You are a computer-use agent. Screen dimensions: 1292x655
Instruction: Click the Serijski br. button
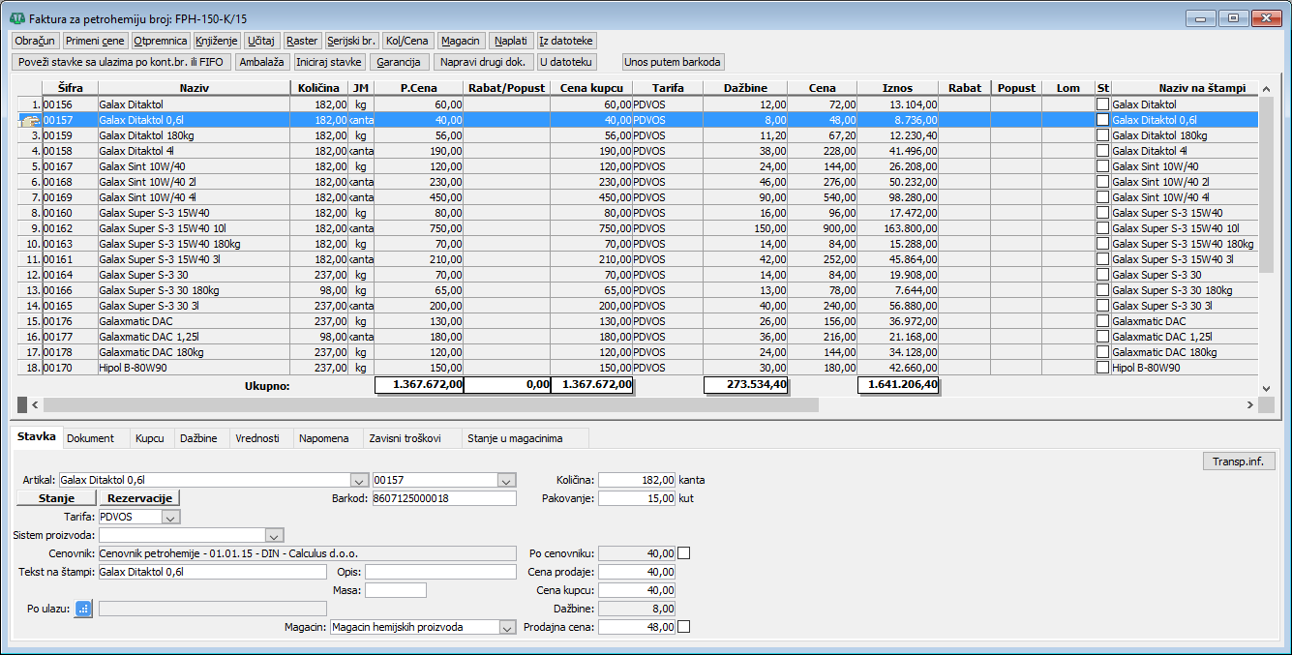click(351, 41)
